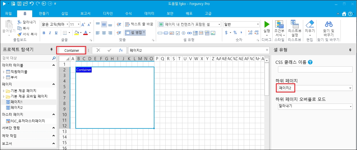Viewport: 357px width, 150px height.
Task: Click the CSS class name help icon
Action: pyautogui.click(x=310, y=62)
